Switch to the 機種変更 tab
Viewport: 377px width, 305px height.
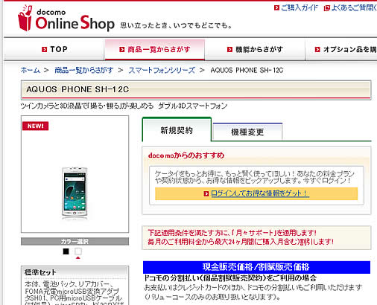pos(247,132)
